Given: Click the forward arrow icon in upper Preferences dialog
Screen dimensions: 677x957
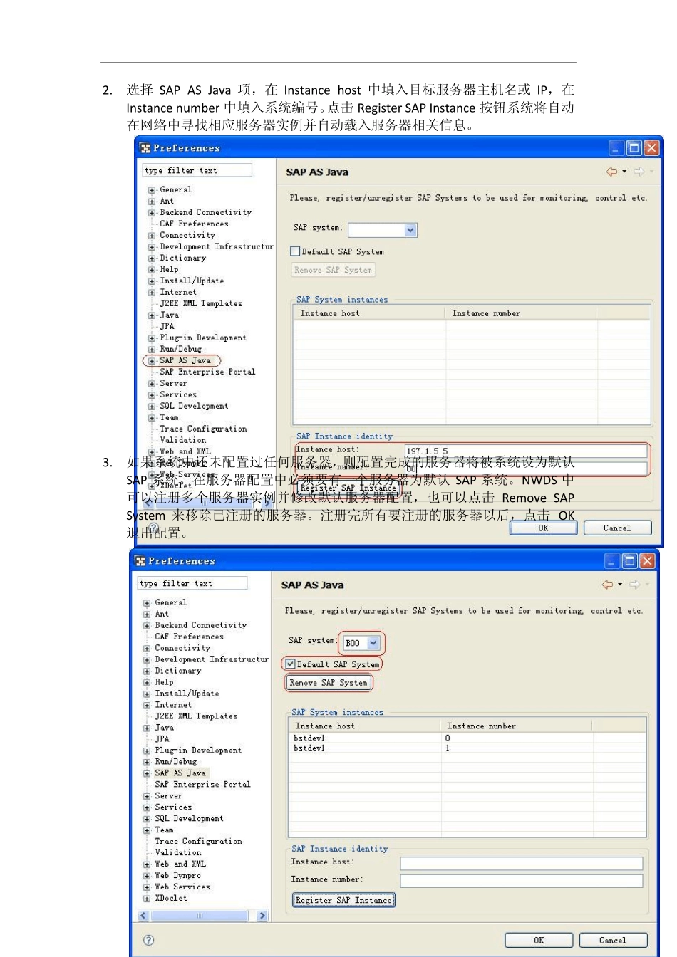Looking at the screenshot, I should point(639,172).
